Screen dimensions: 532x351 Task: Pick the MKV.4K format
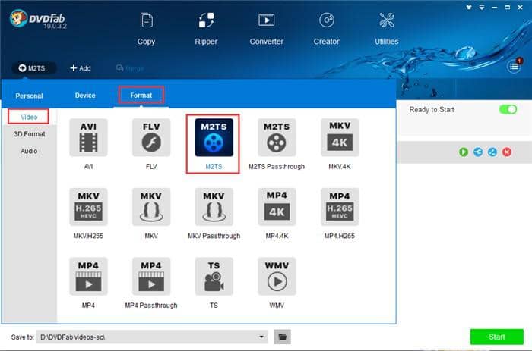(340, 137)
